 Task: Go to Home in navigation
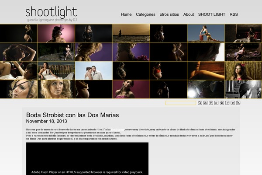coord(126,14)
